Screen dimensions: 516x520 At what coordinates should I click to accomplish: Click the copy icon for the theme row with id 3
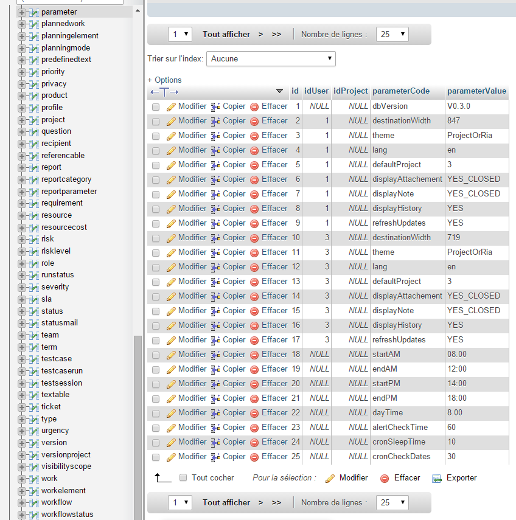tap(215, 136)
